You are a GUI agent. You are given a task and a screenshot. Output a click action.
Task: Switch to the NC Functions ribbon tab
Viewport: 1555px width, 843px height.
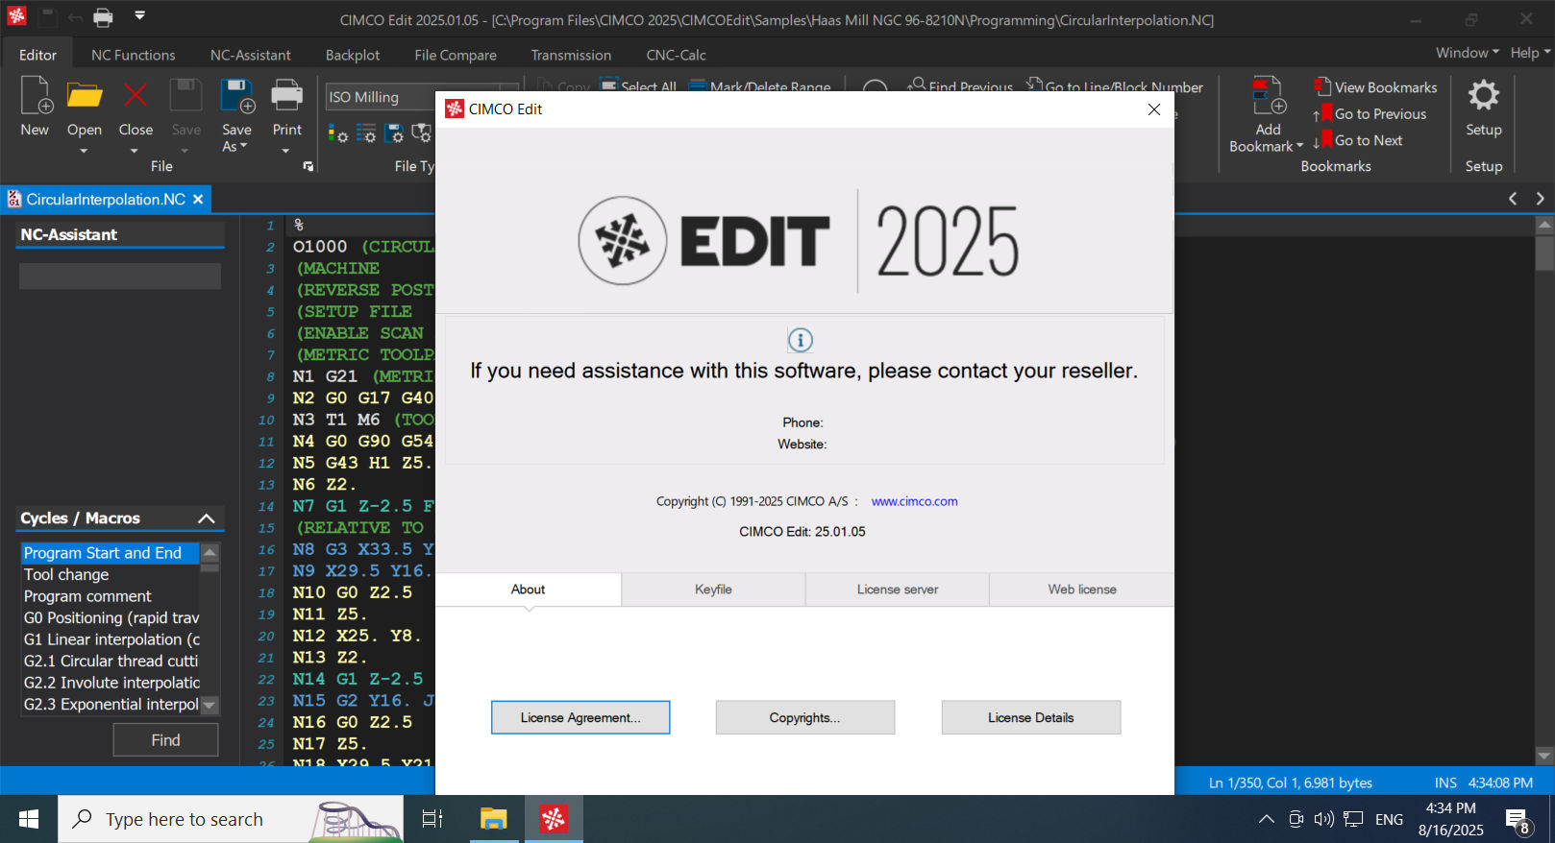click(x=134, y=56)
